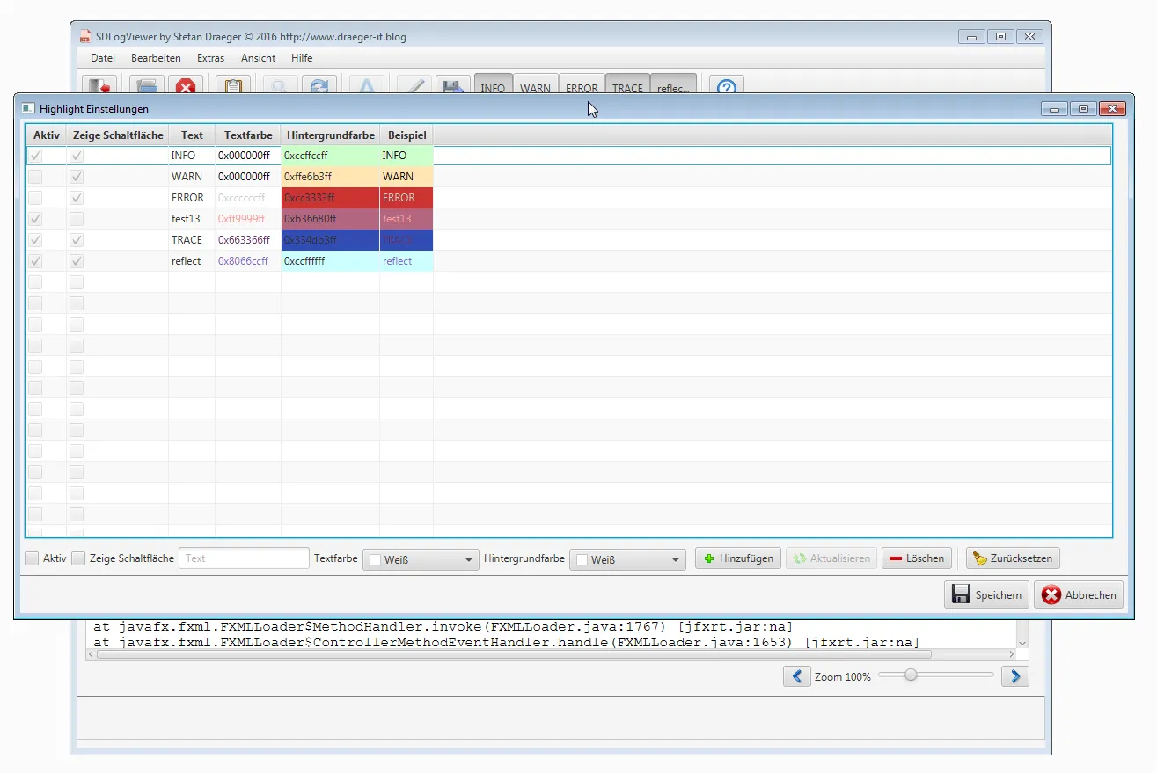Open the Textfarbe color dropdown
1157x773 pixels.
[x=421, y=560]
